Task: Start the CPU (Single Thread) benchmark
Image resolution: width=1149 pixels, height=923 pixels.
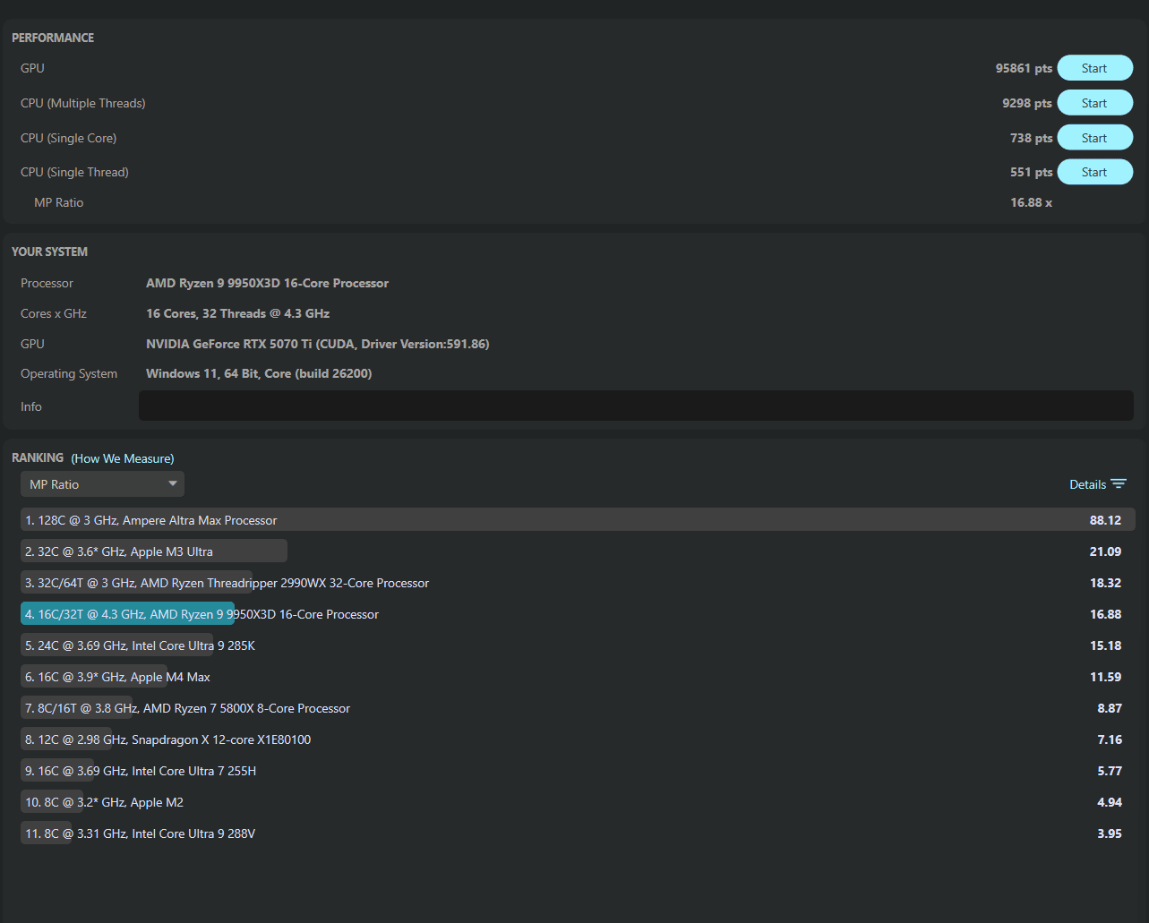Action: (1094, 172)
